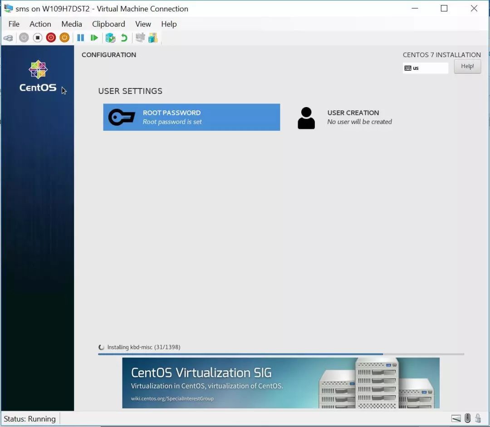Close the Virtual Machine Connection window

[474, 9]
